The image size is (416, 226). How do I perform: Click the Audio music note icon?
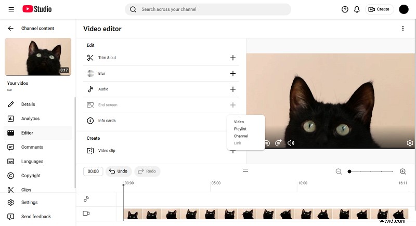coord(90,89)
